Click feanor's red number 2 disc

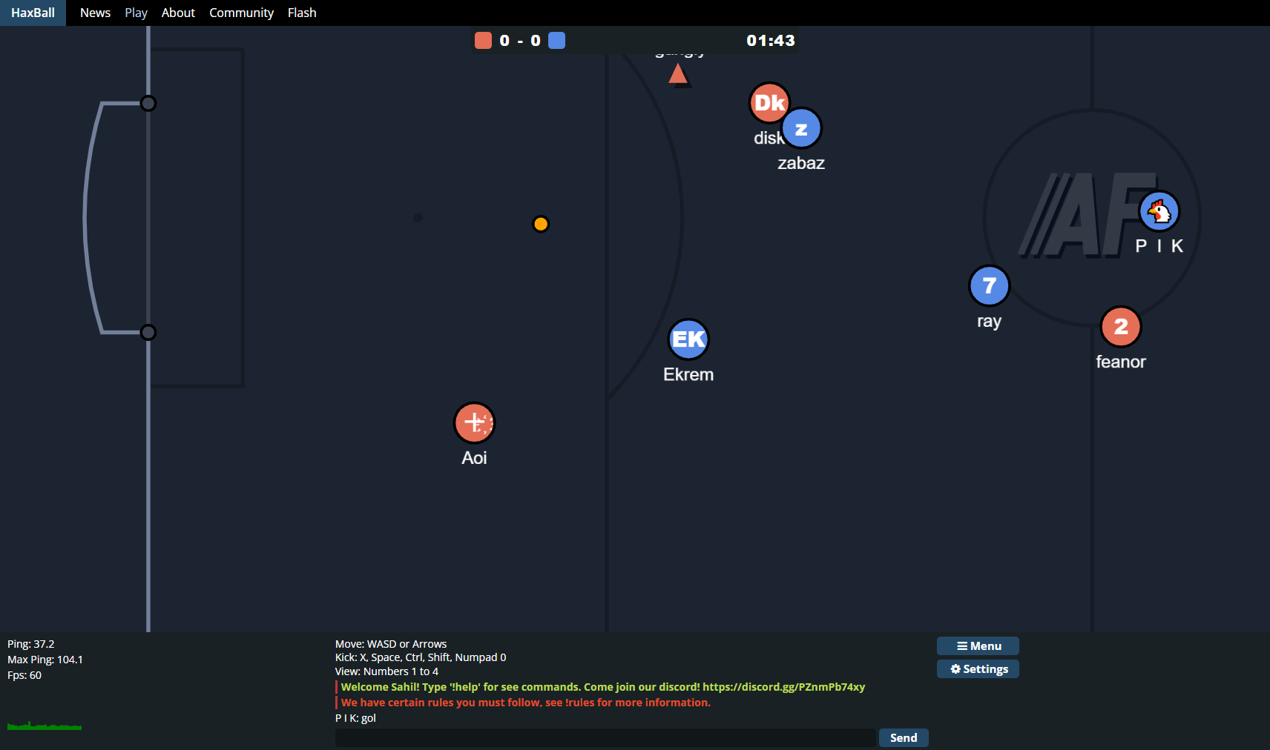click(x=1120, y=327)
